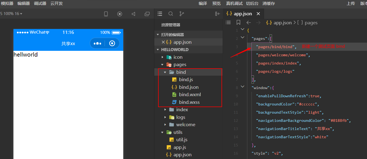Collapse the side panel icon
The height and width of the screenshot is (159, 367).
218,14
